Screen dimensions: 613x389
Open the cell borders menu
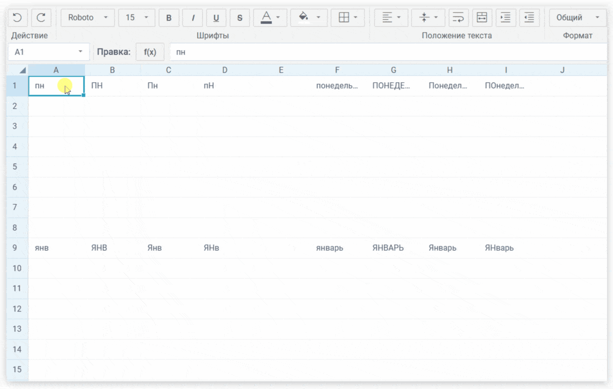[347, 18]
